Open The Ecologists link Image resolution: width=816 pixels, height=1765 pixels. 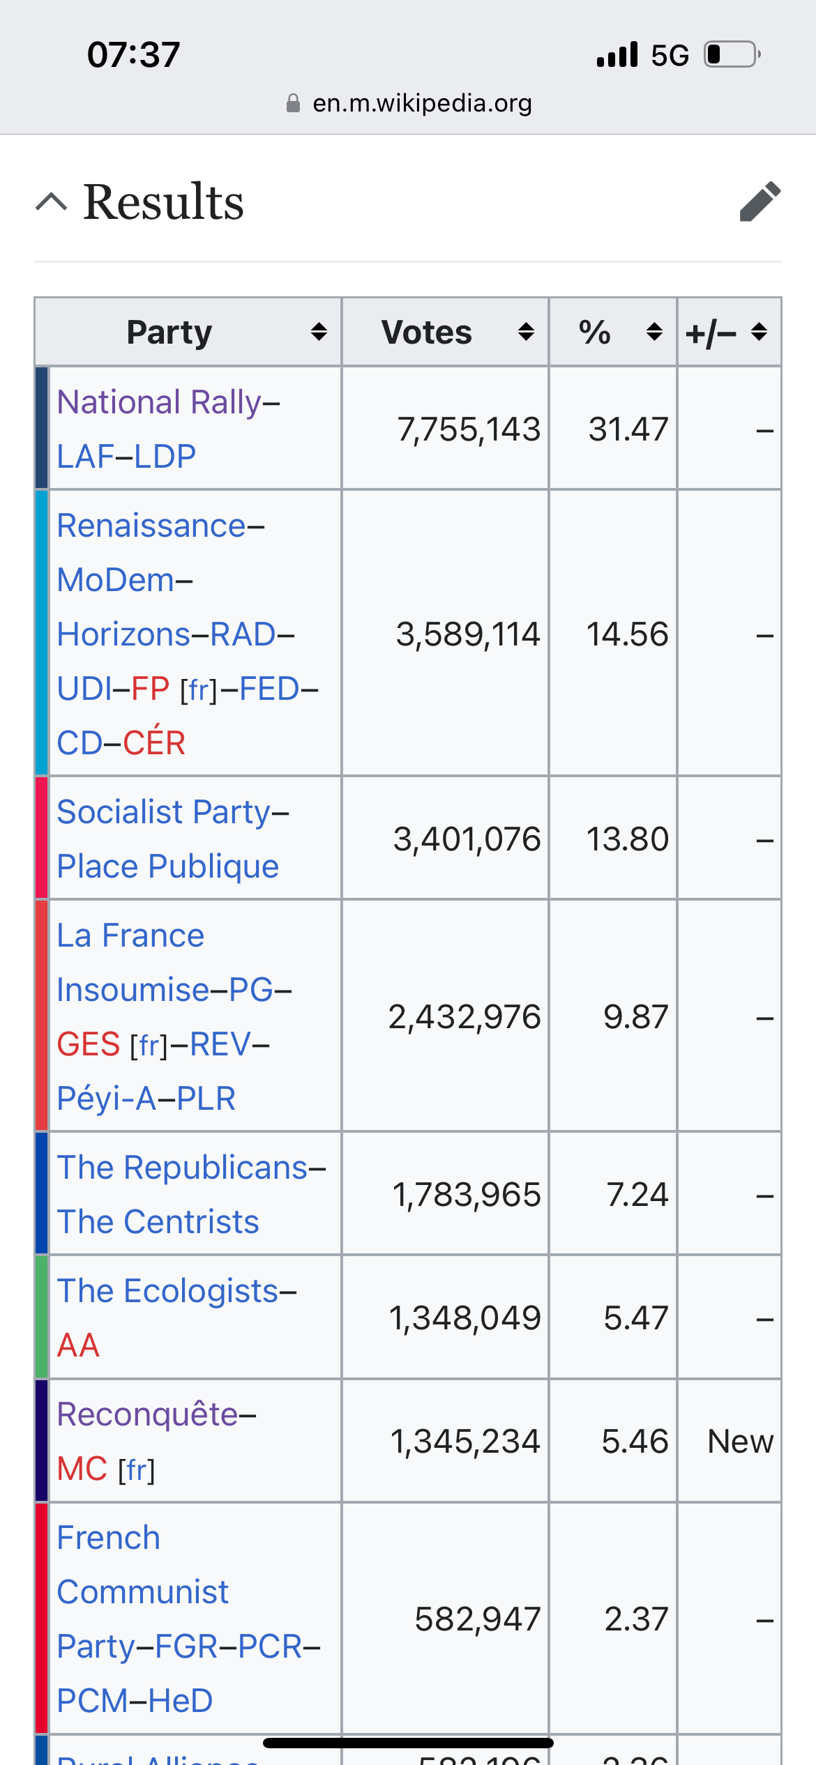[167, 1291]
